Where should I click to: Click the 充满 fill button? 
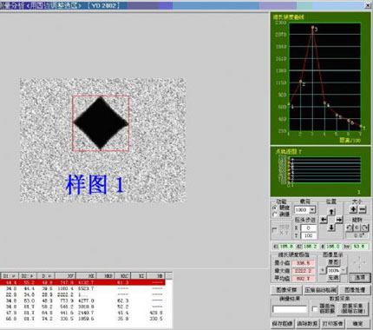[333, 278]
